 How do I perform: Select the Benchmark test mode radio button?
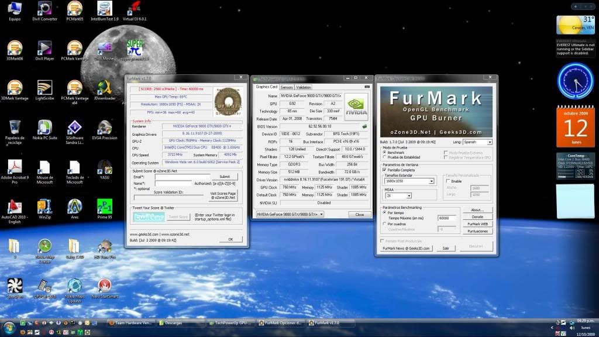coord(385,153)
